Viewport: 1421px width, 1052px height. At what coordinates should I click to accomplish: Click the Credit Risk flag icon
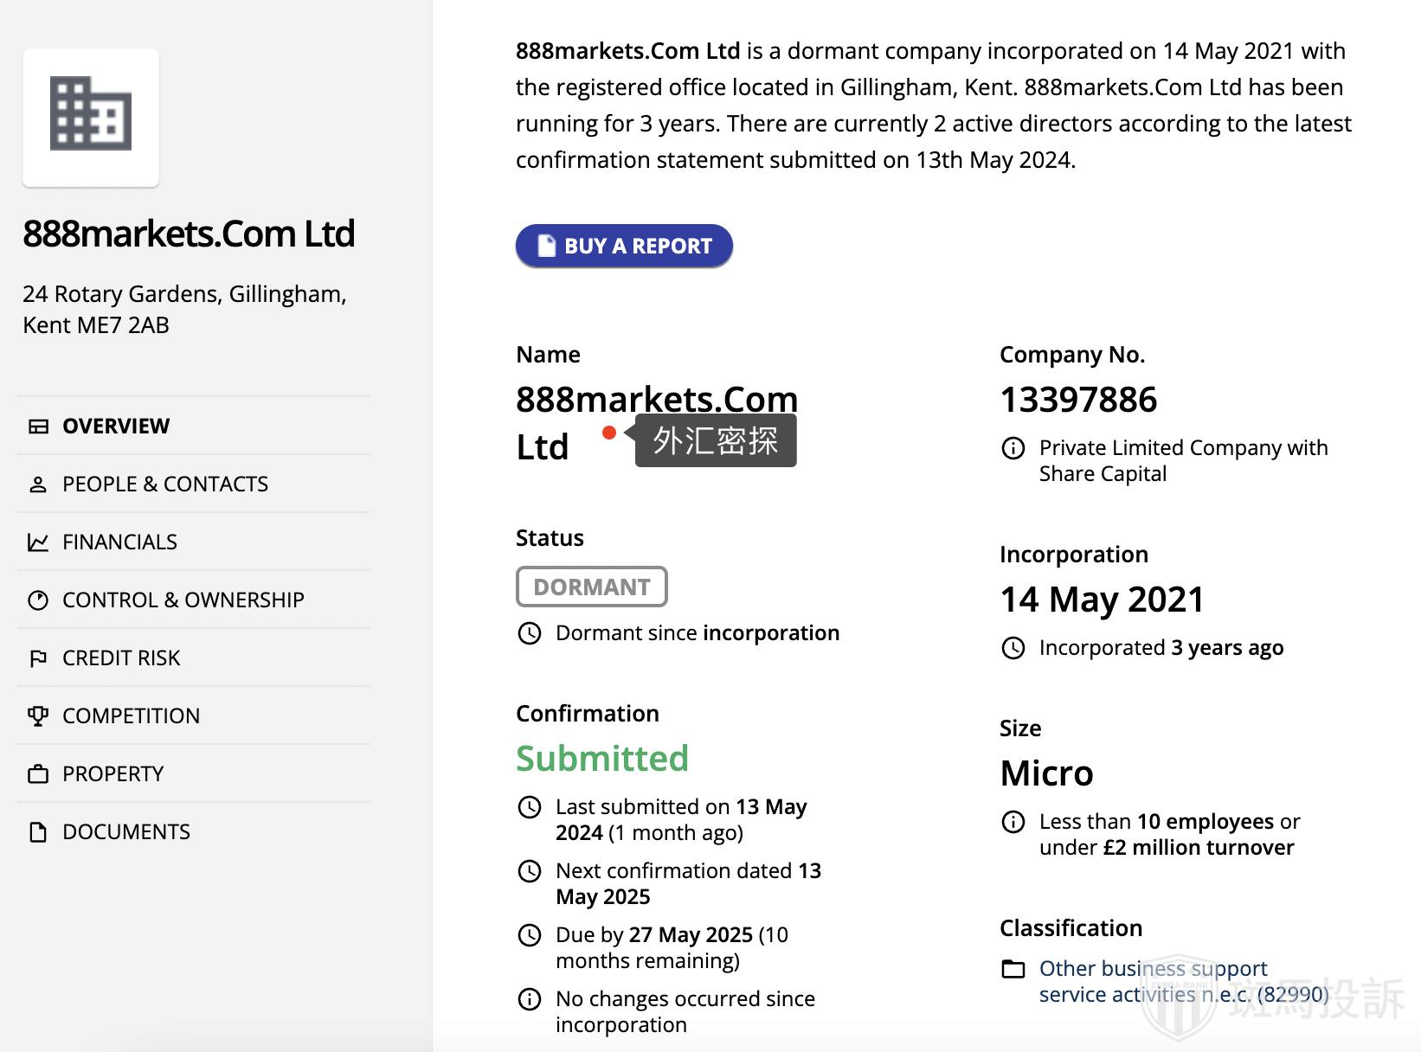(38, 658)
